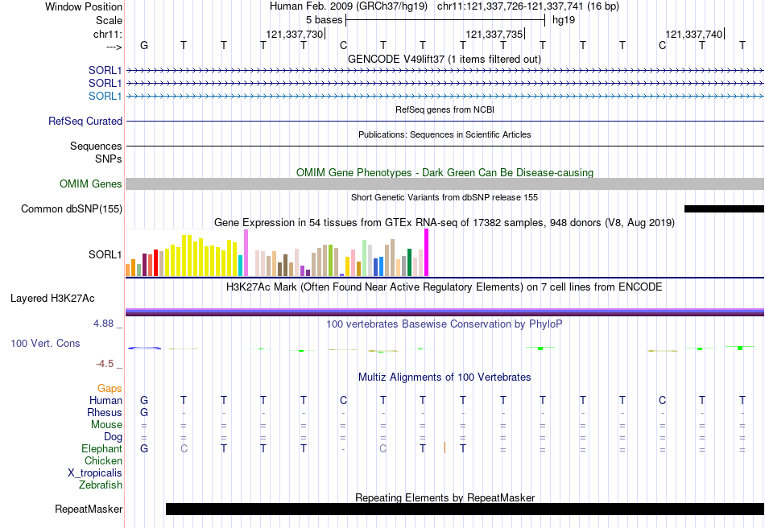Screen dimensions: 765x528
Task: Select the Chicken species row label
Action: coord(103,460)
